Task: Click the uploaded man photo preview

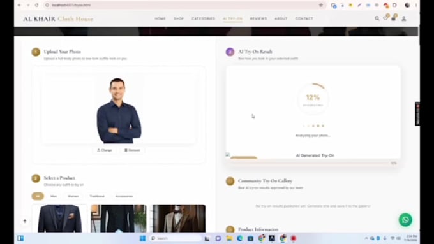Action: pos(119,110)
